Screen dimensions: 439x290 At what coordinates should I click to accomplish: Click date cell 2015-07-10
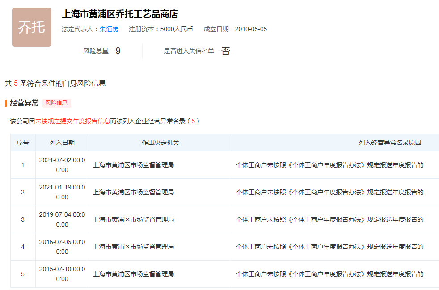62,274
